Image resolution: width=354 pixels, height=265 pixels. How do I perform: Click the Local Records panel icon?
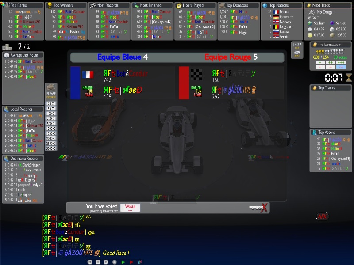6,109
